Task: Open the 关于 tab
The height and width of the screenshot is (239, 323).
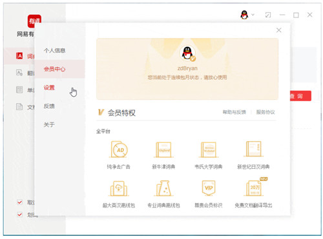Action: pyautogui.click(x=49, y=124)
